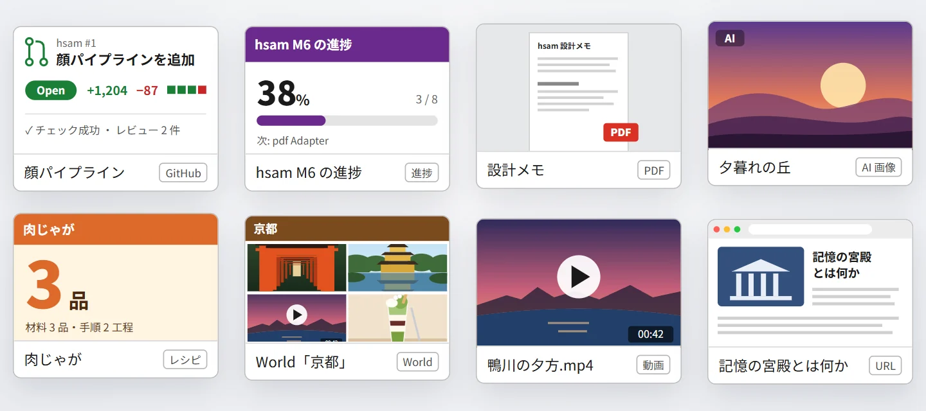This screenshot has width=926, height=411.
Task: Click the museum building icon
Action: click(761, 276)
